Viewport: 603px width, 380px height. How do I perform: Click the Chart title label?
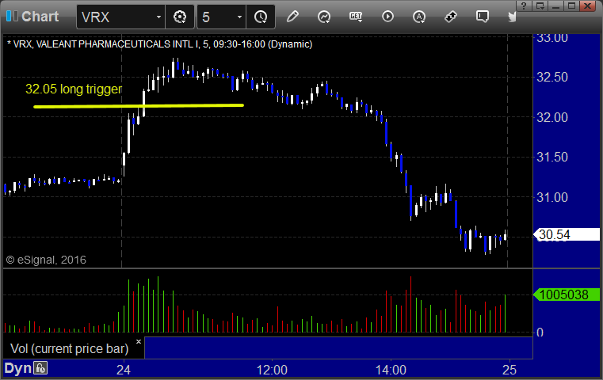tap(40, 17)
